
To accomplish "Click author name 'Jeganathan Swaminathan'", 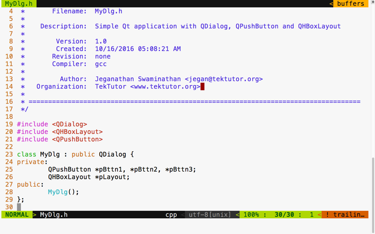I will pyautogui.click(x=138, y=79).
